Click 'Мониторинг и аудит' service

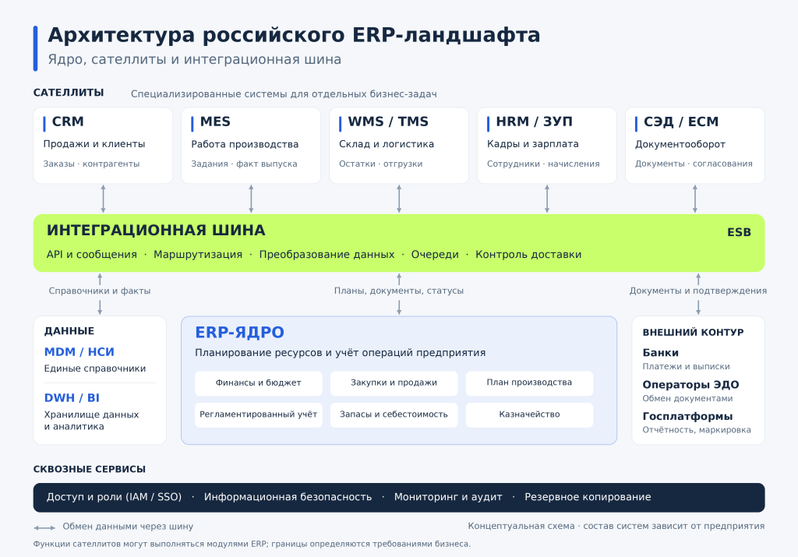[x=448, y=497]
